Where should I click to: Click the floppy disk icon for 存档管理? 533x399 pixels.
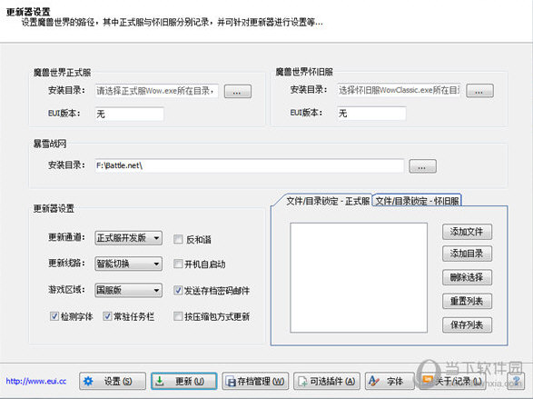click(x=232, y=382)
